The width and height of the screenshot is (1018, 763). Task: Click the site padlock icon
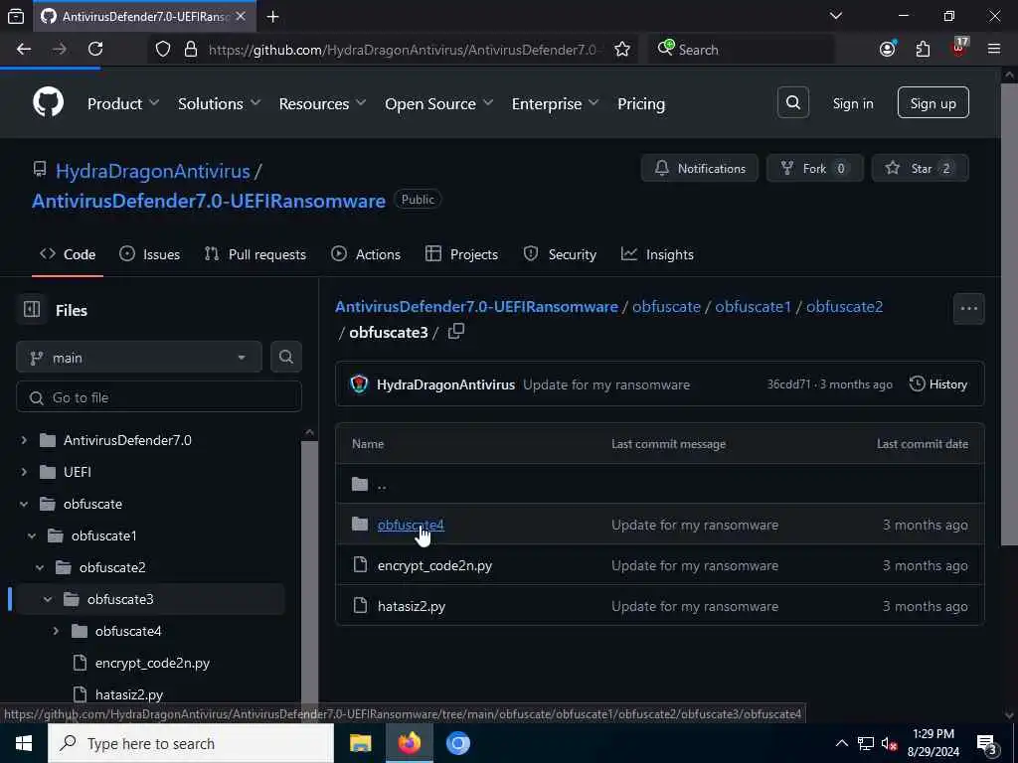click(x=190, y=50)
